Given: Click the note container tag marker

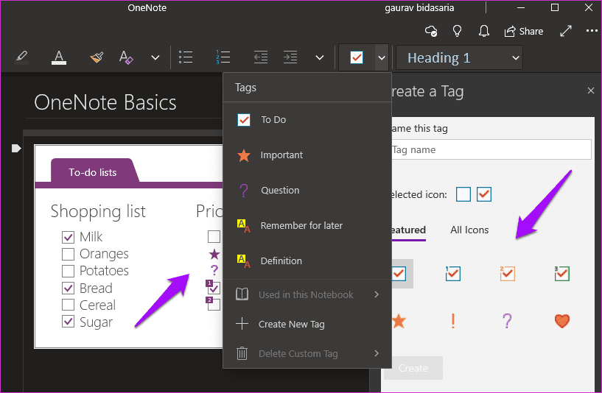Looking at the screenshot, I should pos(16,149).
